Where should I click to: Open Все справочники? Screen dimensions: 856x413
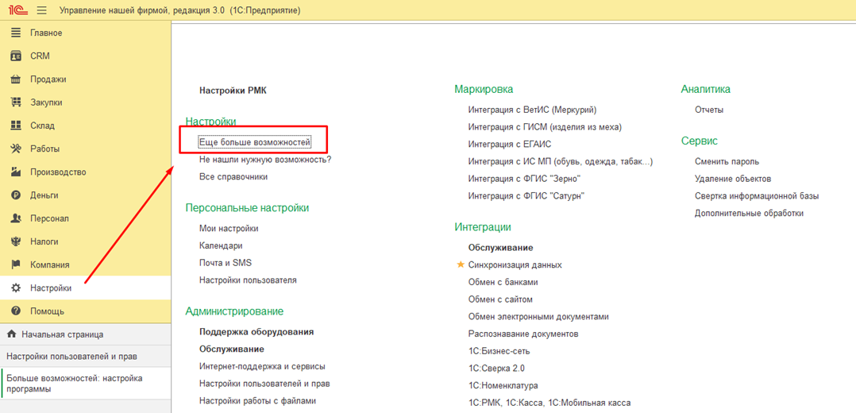click(x=233, y=177)
